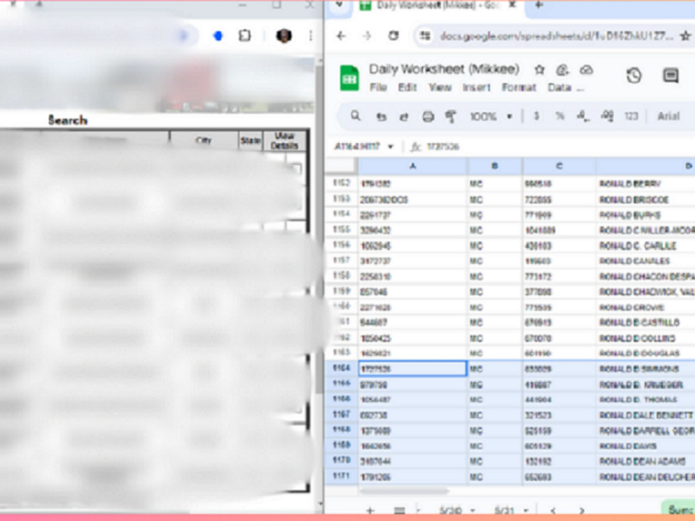Image resolution: width=695 pixels, height=521 pixels.
Task: Open the File menu
Action: pyautogui.click(x=378, y=88)
